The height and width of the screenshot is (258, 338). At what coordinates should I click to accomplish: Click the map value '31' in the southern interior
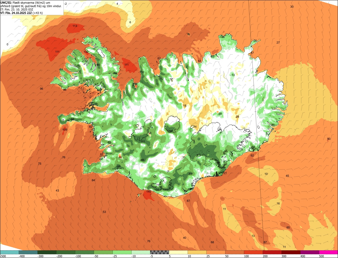click(x=184, y=157)
